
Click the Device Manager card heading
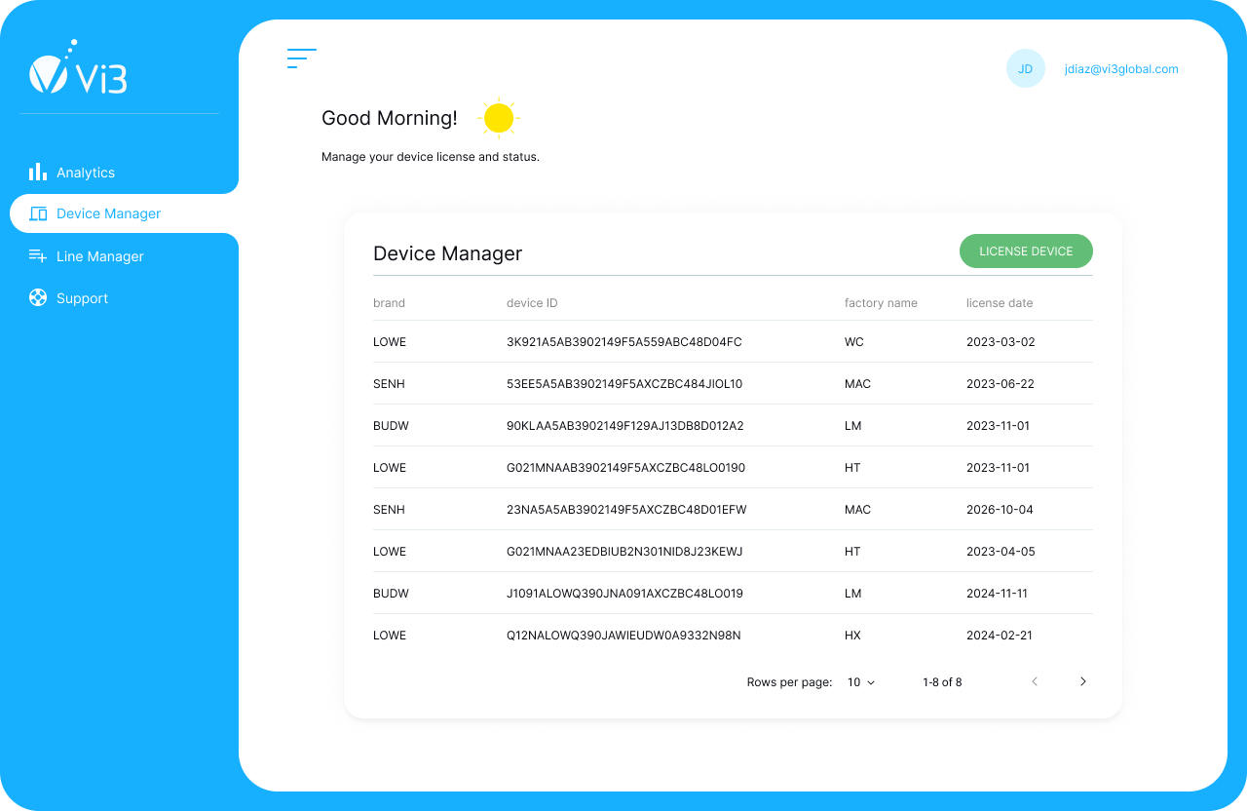point(448,253)
